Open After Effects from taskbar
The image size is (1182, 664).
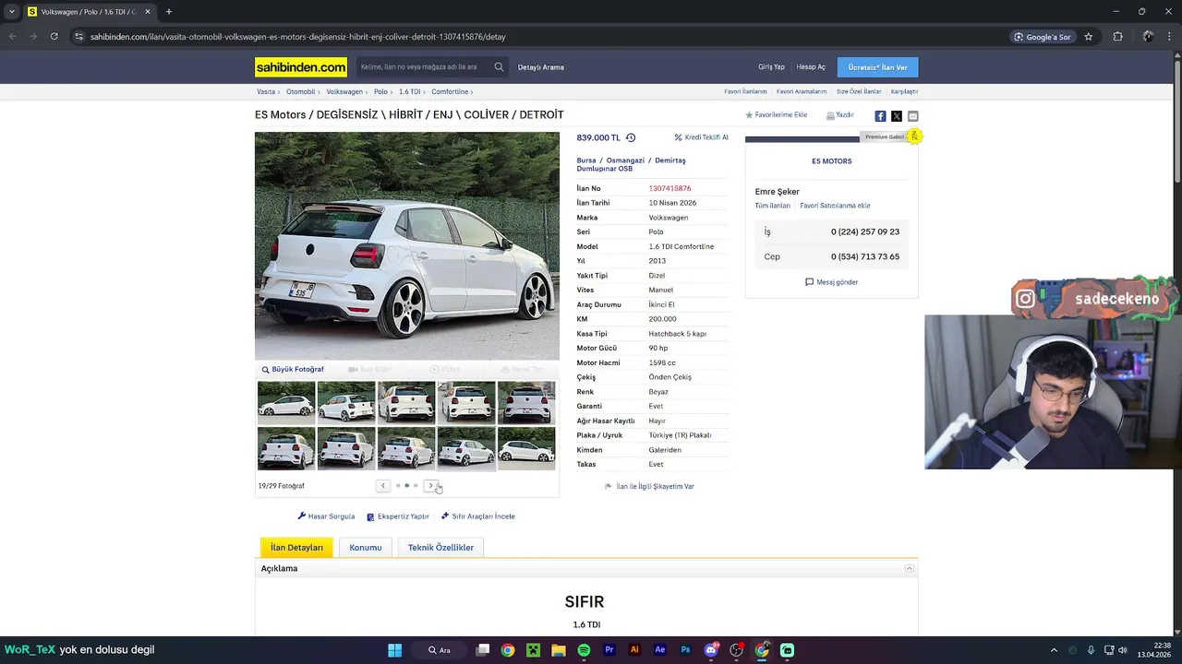coord(660,650)
